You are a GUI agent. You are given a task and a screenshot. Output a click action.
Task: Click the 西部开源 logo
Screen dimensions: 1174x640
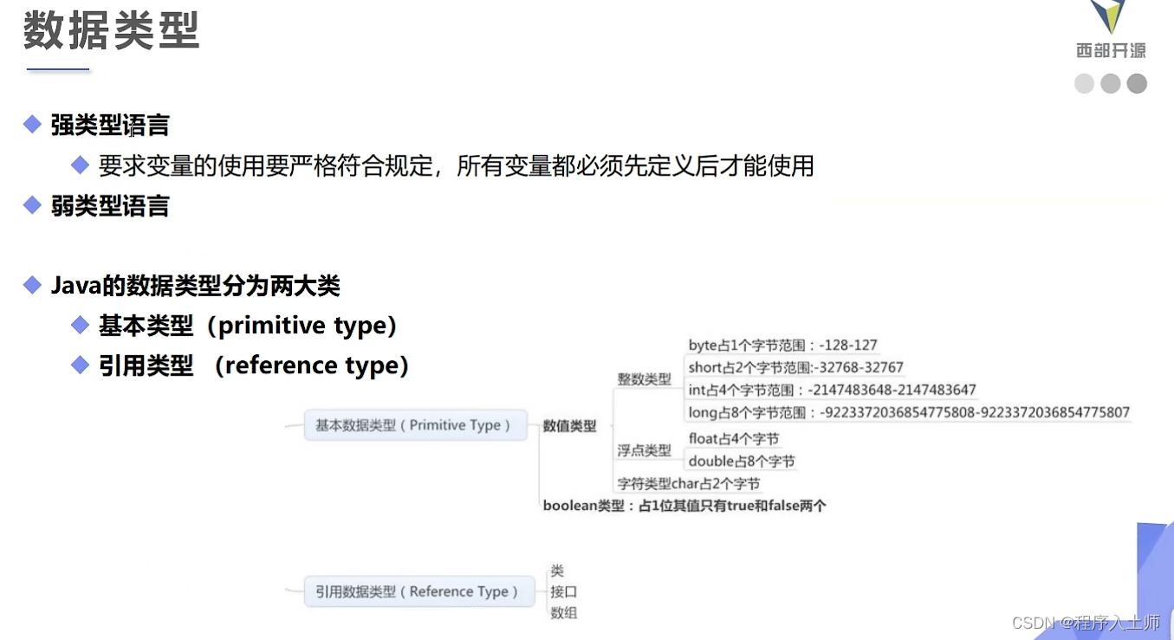click(x=1111, y=30)
